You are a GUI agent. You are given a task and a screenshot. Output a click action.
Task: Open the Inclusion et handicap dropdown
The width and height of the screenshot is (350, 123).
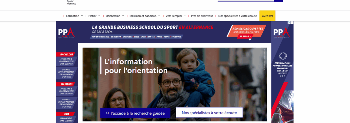pos(145,16)
